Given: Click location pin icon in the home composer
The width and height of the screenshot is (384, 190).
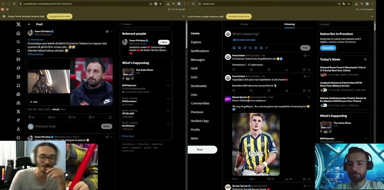Looking at the screenshot, I should [267, 48].
